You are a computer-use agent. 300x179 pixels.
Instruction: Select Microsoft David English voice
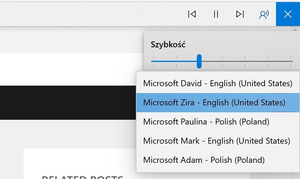coord(218,84)
